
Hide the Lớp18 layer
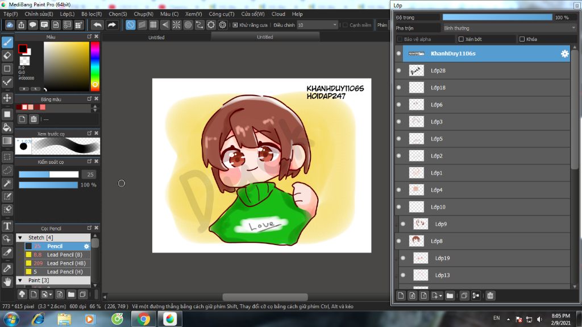(x=398, y=88)
